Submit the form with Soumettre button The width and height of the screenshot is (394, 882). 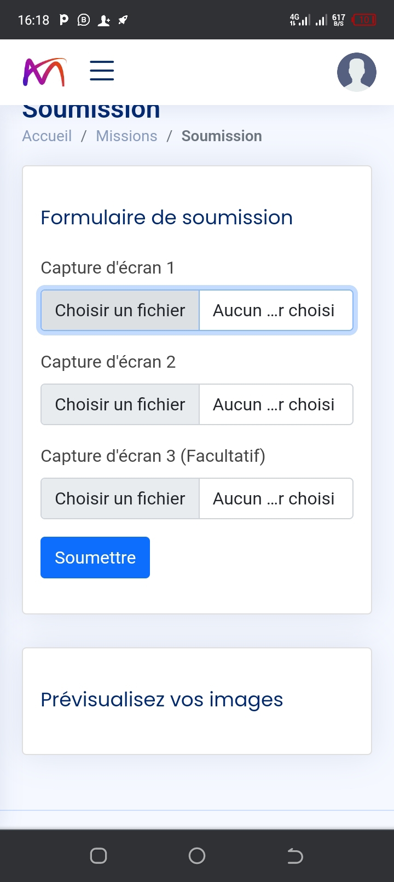click(x=95, y=558)
